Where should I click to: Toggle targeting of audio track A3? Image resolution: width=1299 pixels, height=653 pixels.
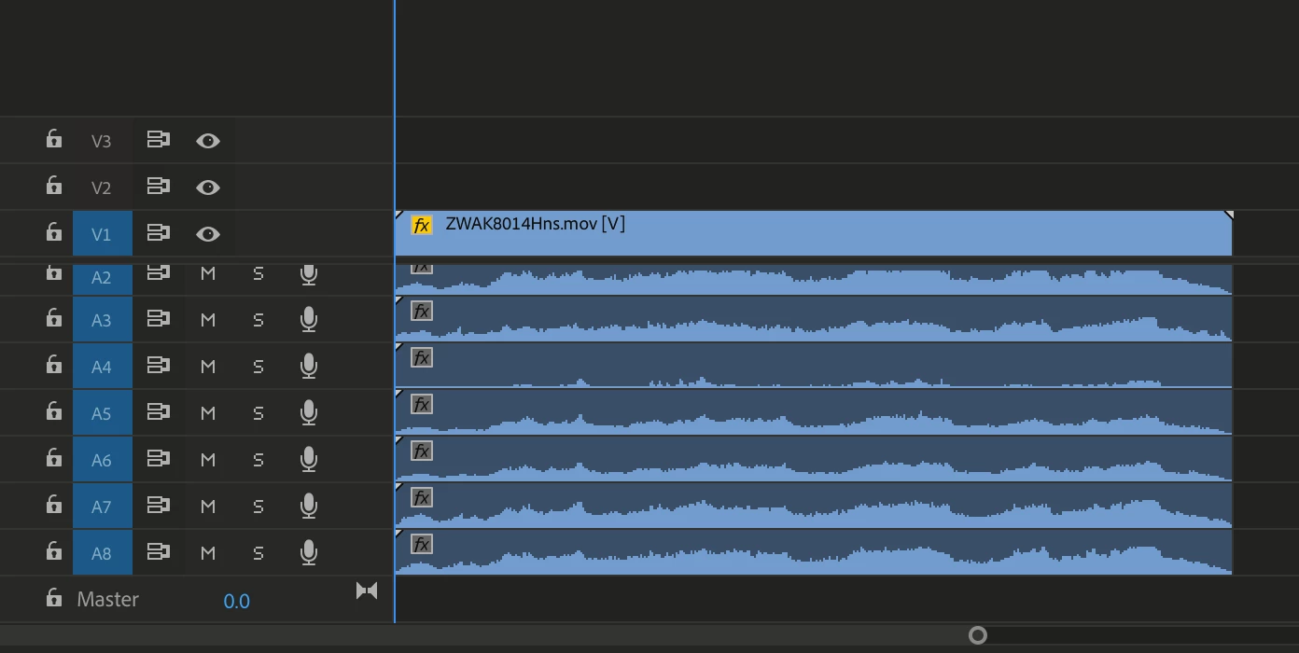pyautogui.click(x=101, y=320)
